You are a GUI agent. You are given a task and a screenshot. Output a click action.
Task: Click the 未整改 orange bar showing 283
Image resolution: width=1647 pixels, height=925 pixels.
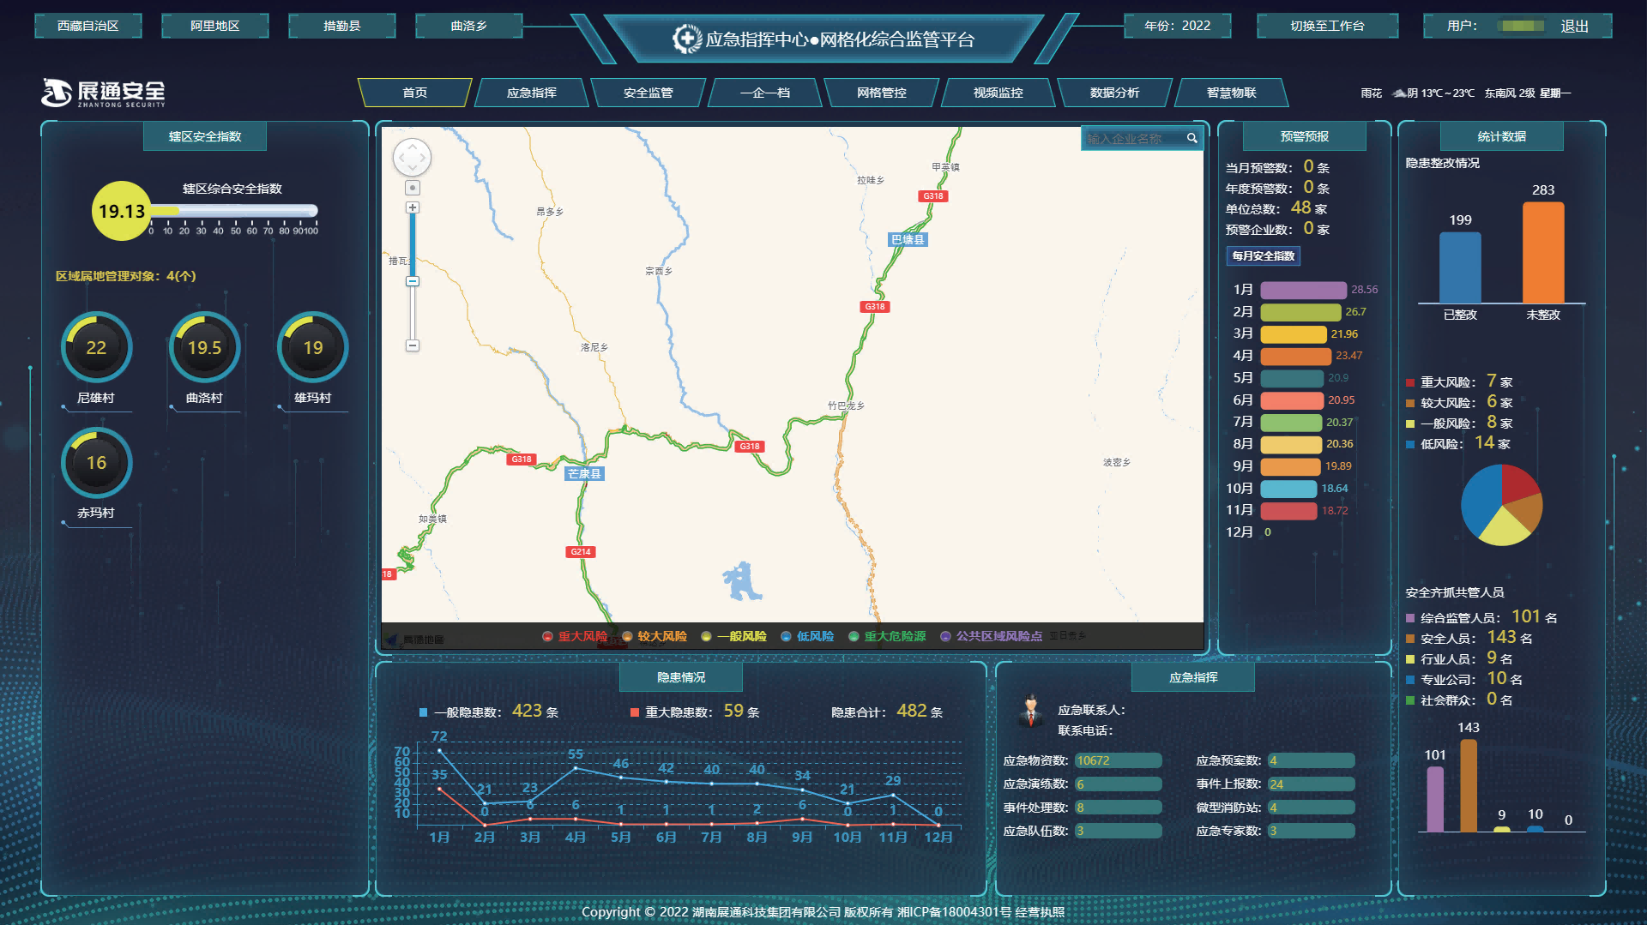click(1543, 252)
